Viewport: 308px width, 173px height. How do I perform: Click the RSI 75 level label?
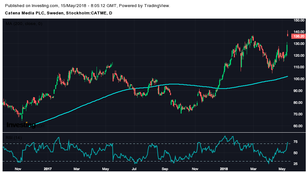click(x=295, y=142)
